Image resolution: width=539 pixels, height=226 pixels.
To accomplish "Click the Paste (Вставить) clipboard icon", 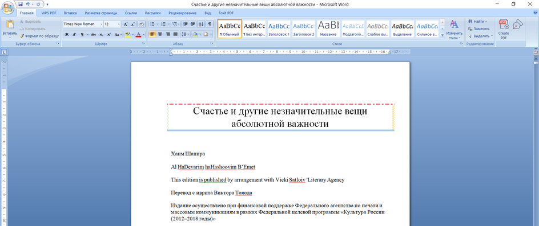I will (10, 24).
